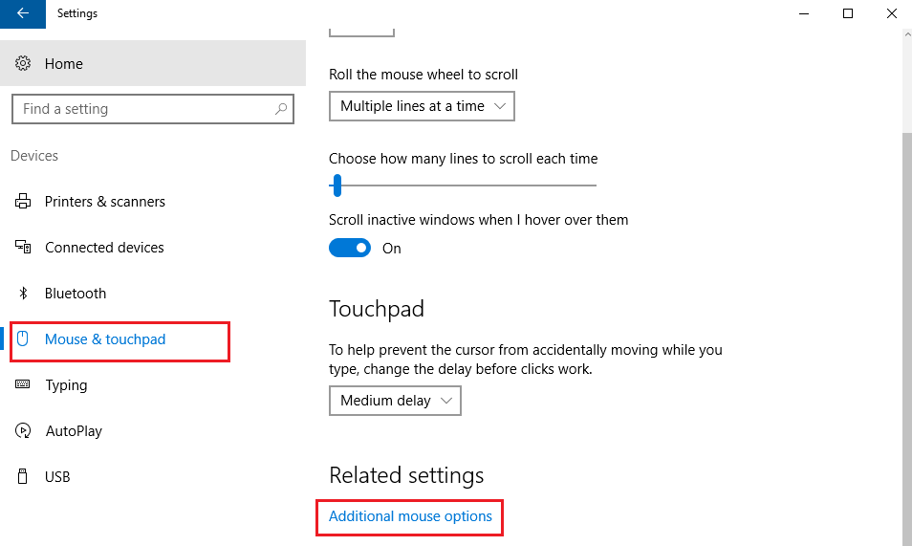Open the Multiple lines at a time dropdown
This screenshot has height=546, width=912.
(422, 106)
